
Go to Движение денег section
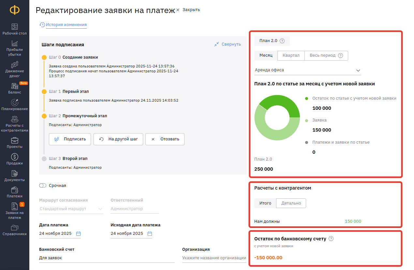pos(14,65)
